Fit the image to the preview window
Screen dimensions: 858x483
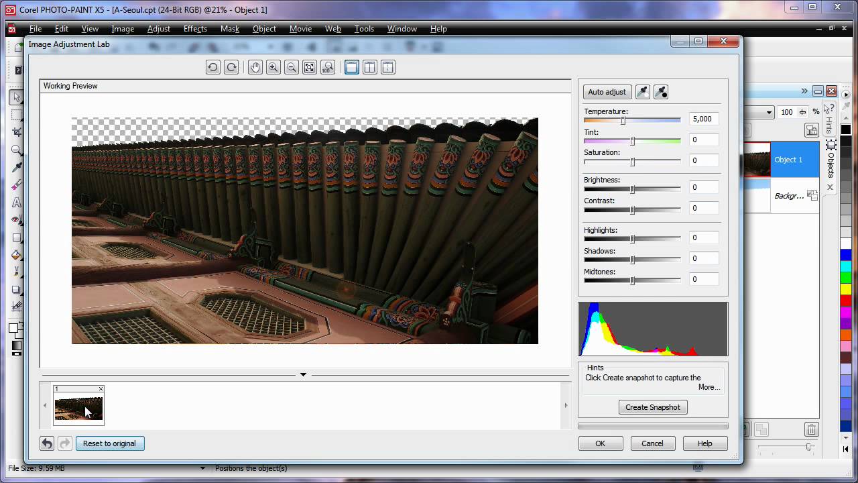[309, 67]
